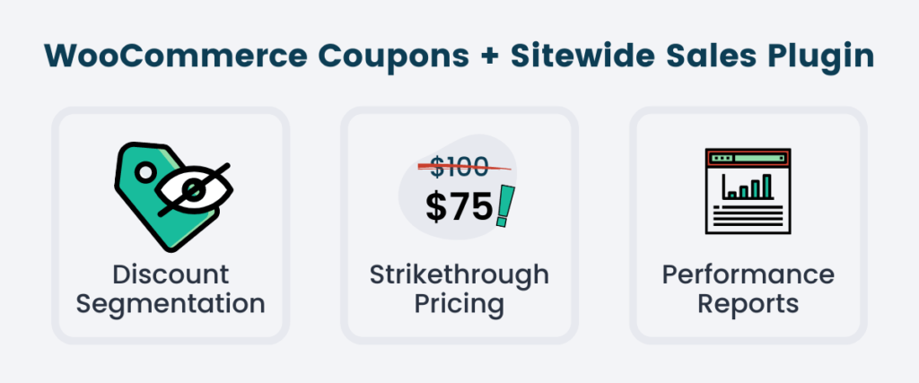The image size is (919, 383).
Task: Click the bold $75 sale price
Action: [459, 208]
